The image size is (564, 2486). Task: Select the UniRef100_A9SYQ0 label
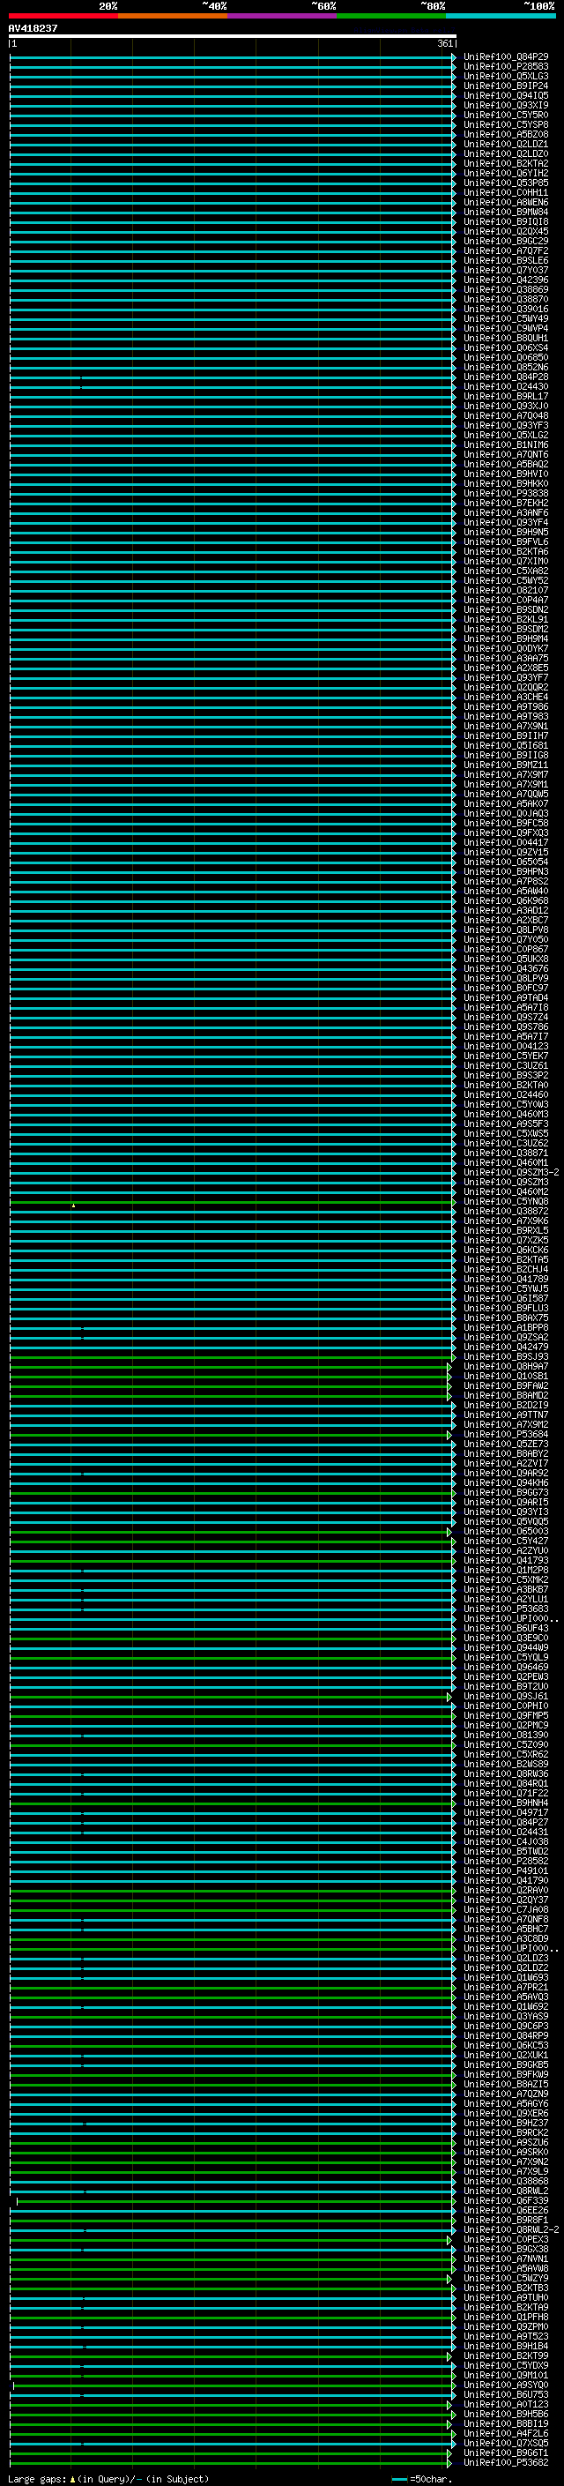506,2385
